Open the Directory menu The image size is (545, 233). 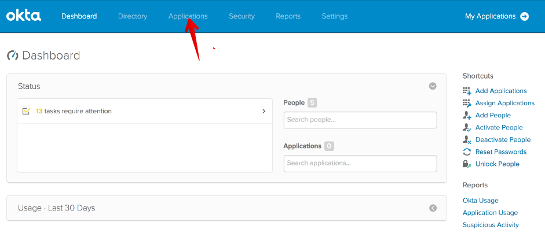[133, 16]
